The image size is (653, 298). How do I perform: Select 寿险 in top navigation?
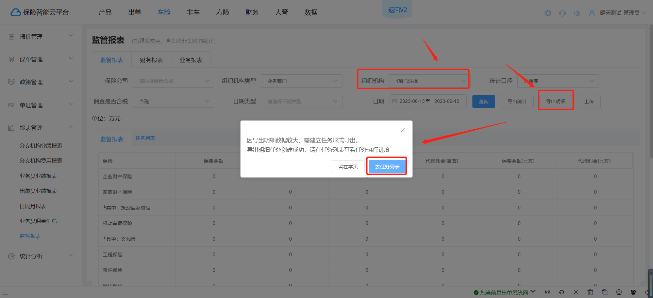click(x=223, y=13)
